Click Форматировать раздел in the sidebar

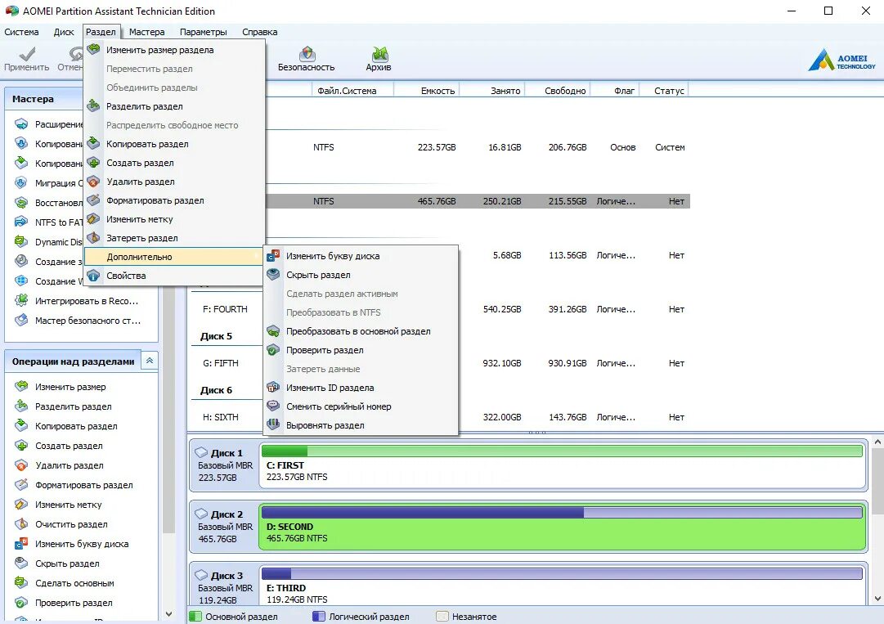(84, 485)
